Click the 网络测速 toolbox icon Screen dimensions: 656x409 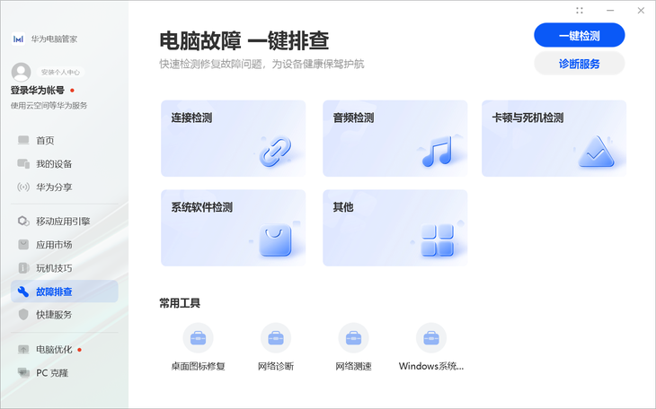pos(353,338)
